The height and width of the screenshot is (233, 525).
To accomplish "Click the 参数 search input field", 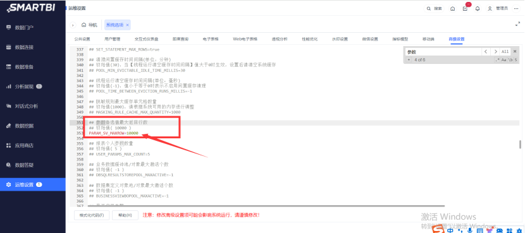I will point(443,52).
